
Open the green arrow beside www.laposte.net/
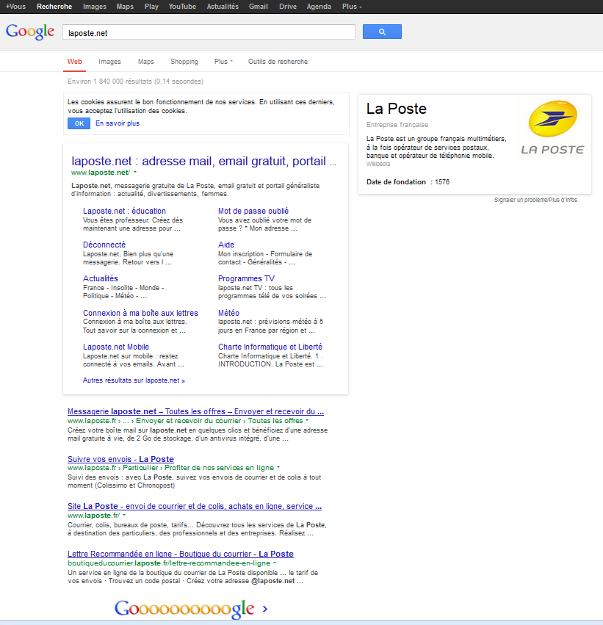pos(135,173)
